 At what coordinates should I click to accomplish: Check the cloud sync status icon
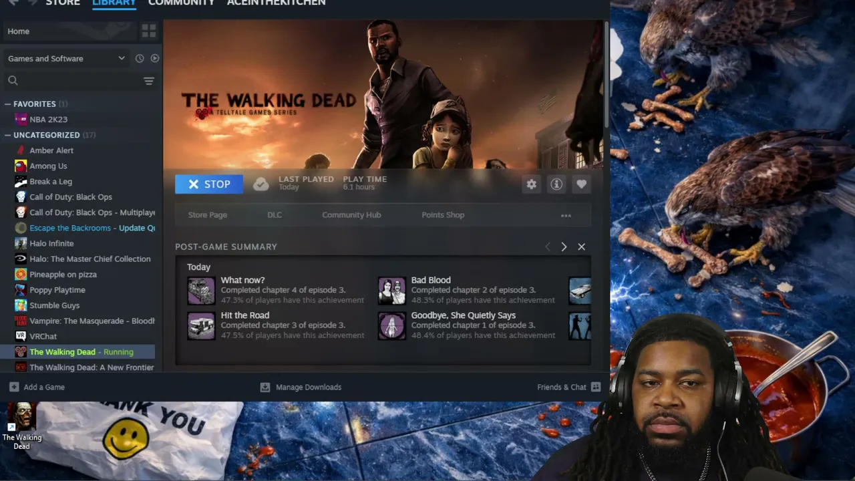261,184
